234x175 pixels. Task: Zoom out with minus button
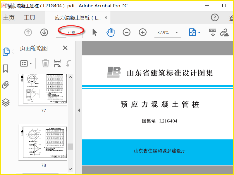127,32
